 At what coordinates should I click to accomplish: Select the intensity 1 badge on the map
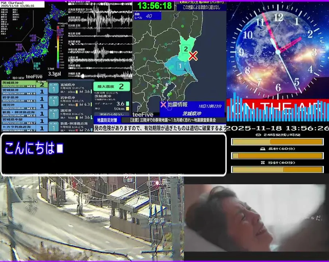coord(180,66)
